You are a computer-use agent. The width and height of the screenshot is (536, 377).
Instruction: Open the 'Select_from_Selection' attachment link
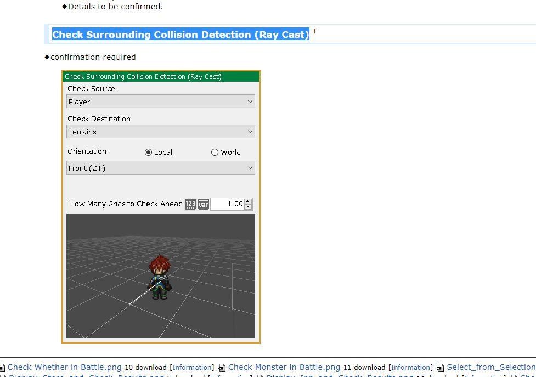491,367
